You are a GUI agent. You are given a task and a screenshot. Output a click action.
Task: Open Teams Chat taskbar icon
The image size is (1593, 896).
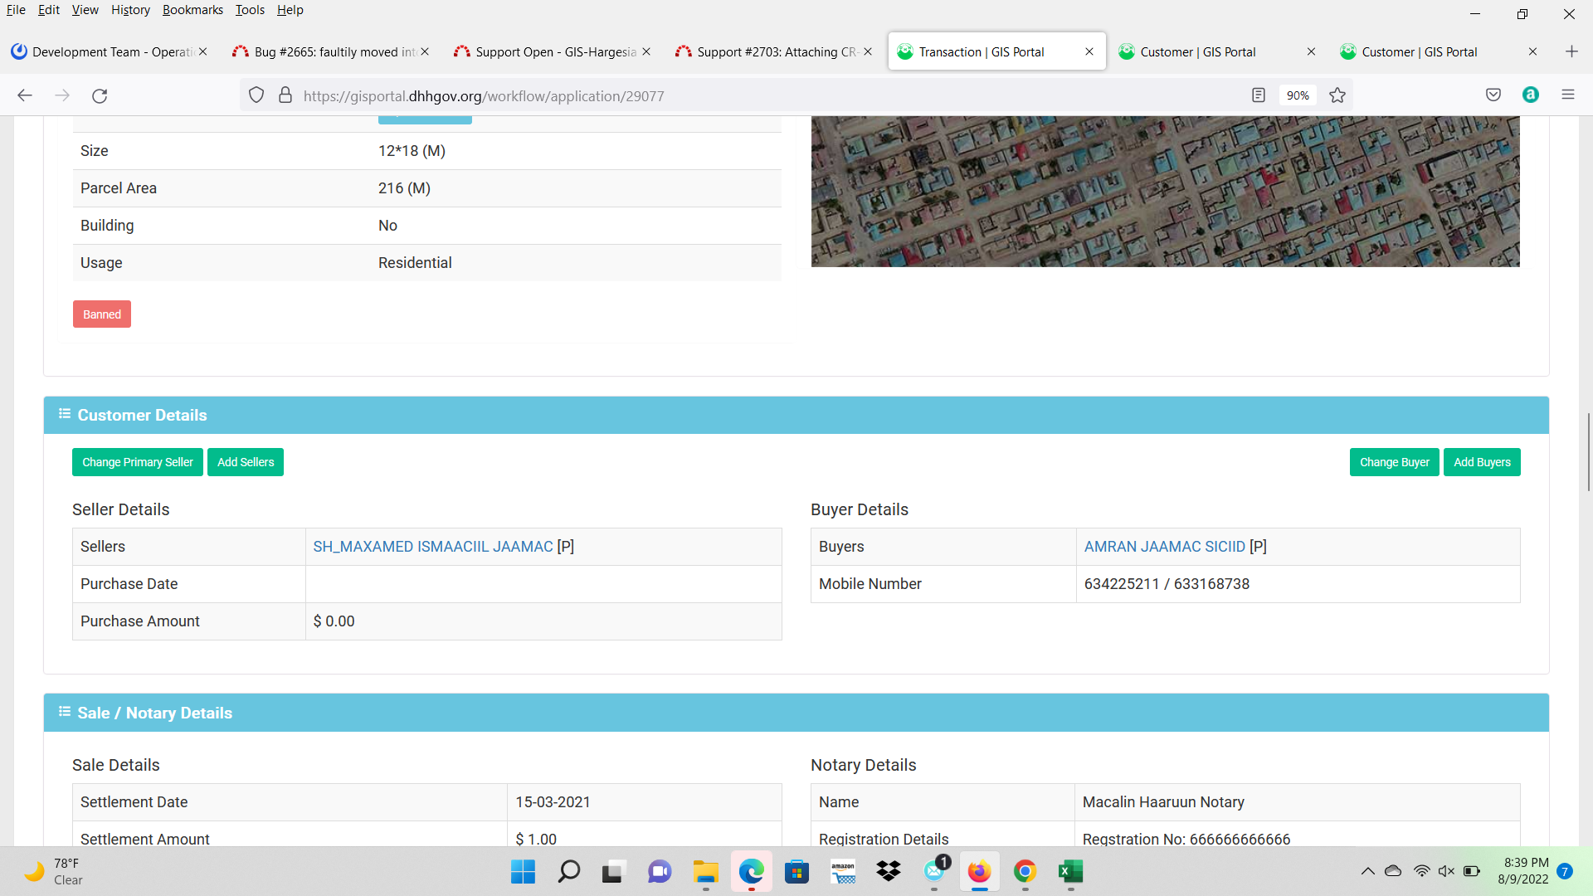pos(660,872)
